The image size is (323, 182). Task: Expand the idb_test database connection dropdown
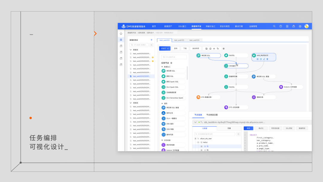(196, 122)
